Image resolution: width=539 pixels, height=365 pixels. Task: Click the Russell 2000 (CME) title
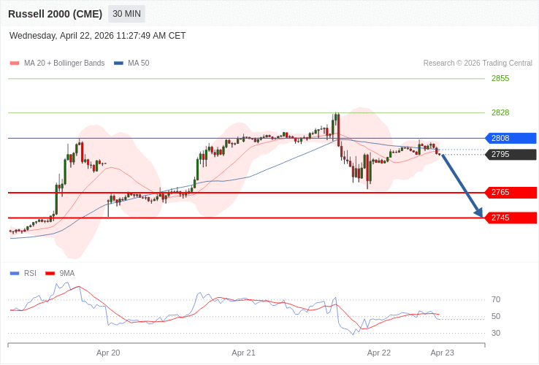coord(55,14)
